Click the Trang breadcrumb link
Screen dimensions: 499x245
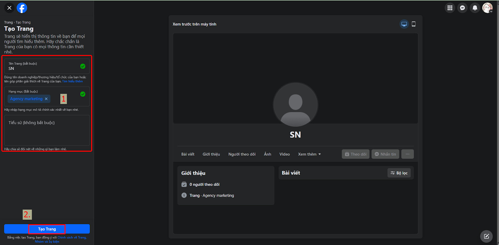[8, 22]
